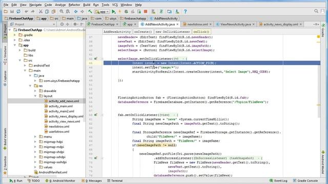Screen dimensions: 328x184
Task: Open the Terminal tool window
Action: [115, 180]
